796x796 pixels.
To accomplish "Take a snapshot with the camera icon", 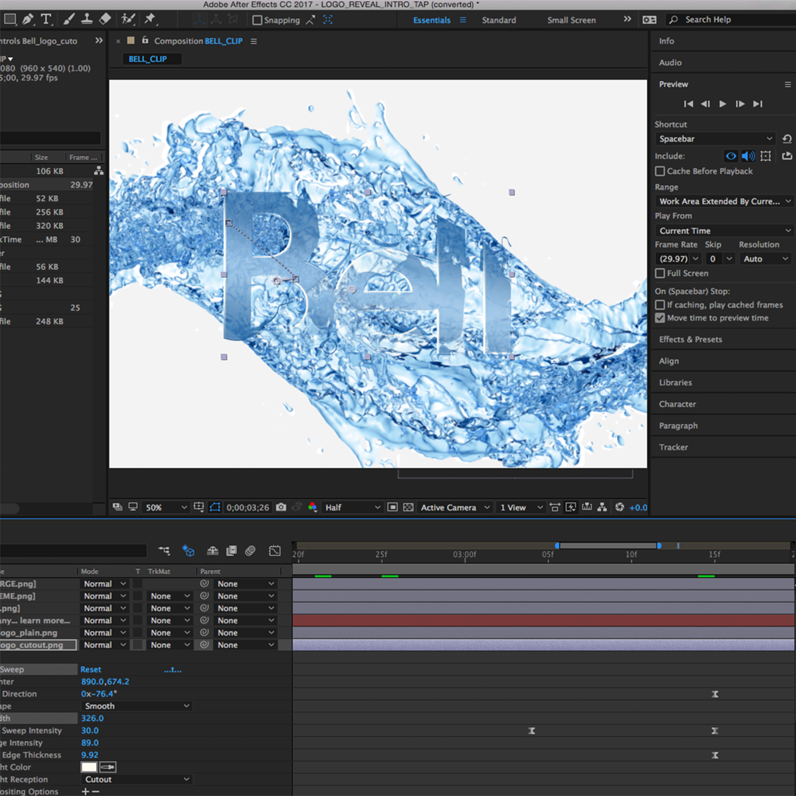I will click(x=281, y=507).
